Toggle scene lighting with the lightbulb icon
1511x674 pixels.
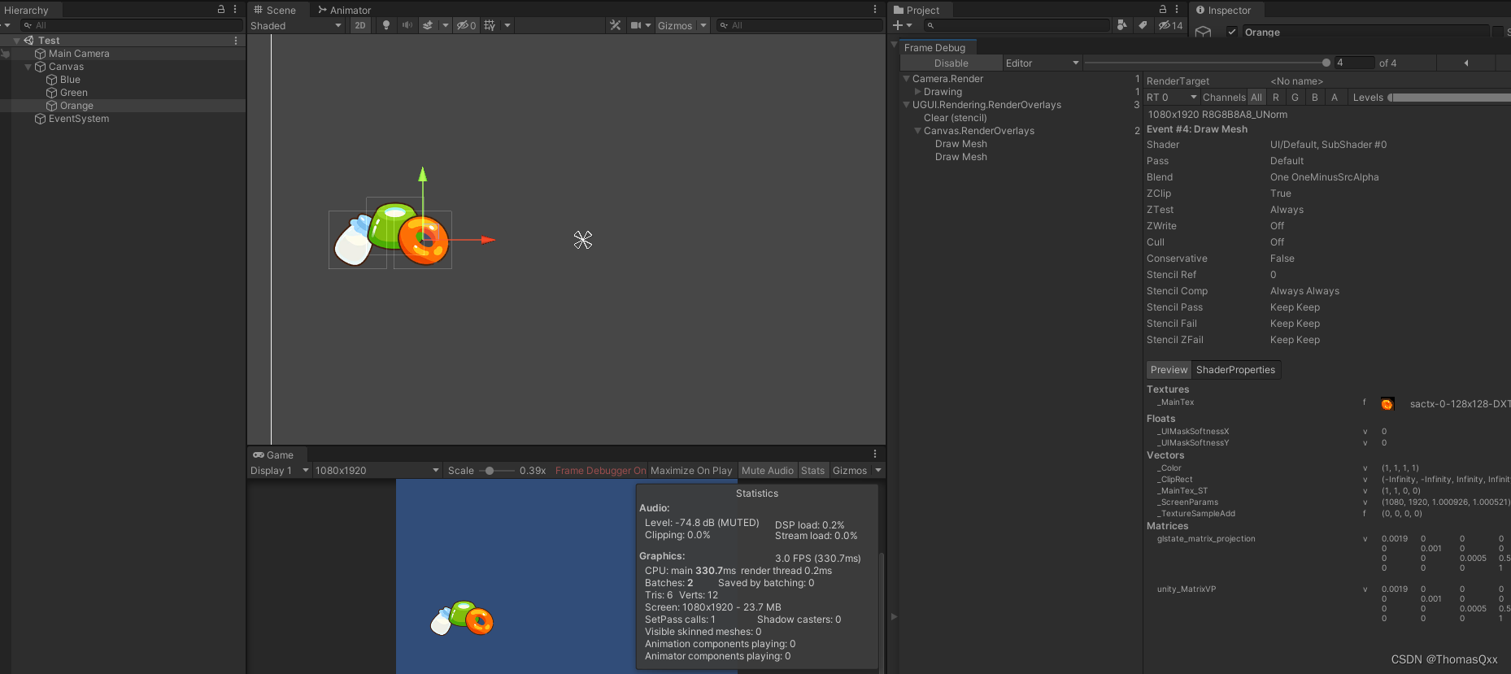(x=386, y=25)
